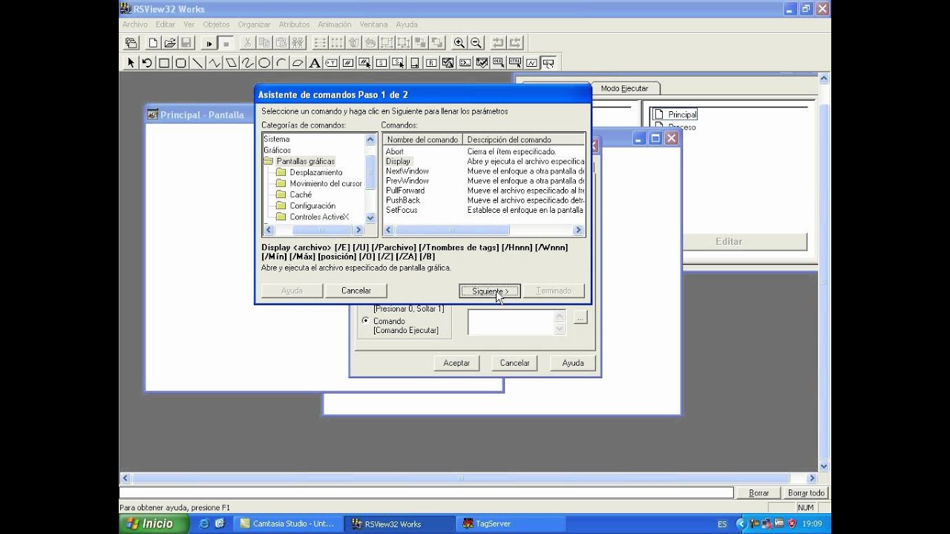Select the Trend chart tool

click(532, 63)
